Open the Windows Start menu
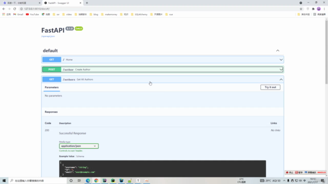The image size is (328, 184). click(x=4, y=180)
